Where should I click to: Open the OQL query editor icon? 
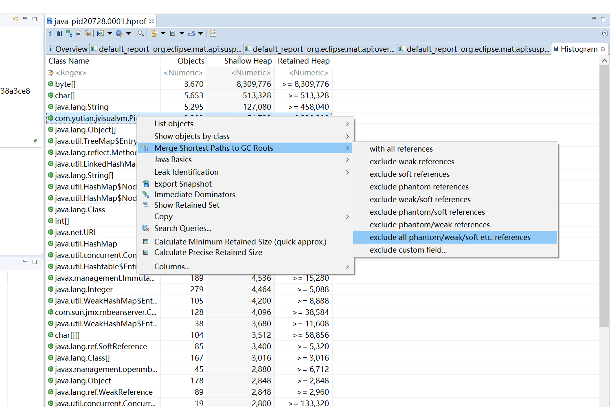point(78,33)
